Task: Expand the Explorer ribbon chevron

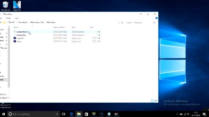Action: coord(153,18)
